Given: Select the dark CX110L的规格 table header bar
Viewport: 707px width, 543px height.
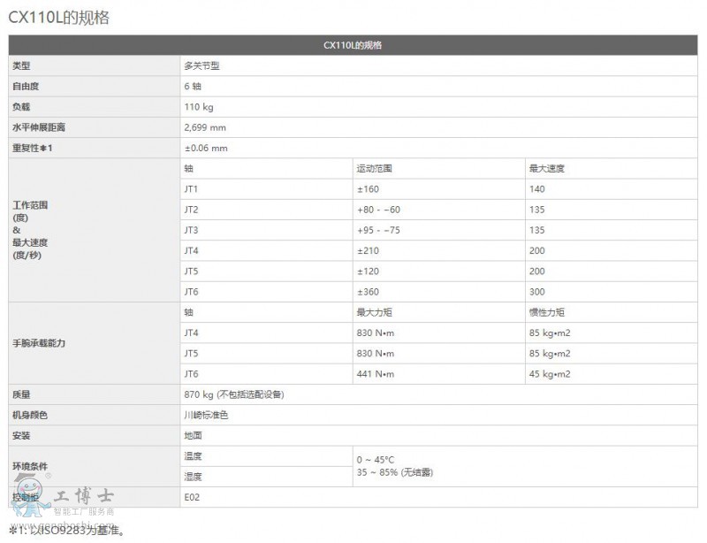Looking at the screenshot, I should click(x=353, y=45).
